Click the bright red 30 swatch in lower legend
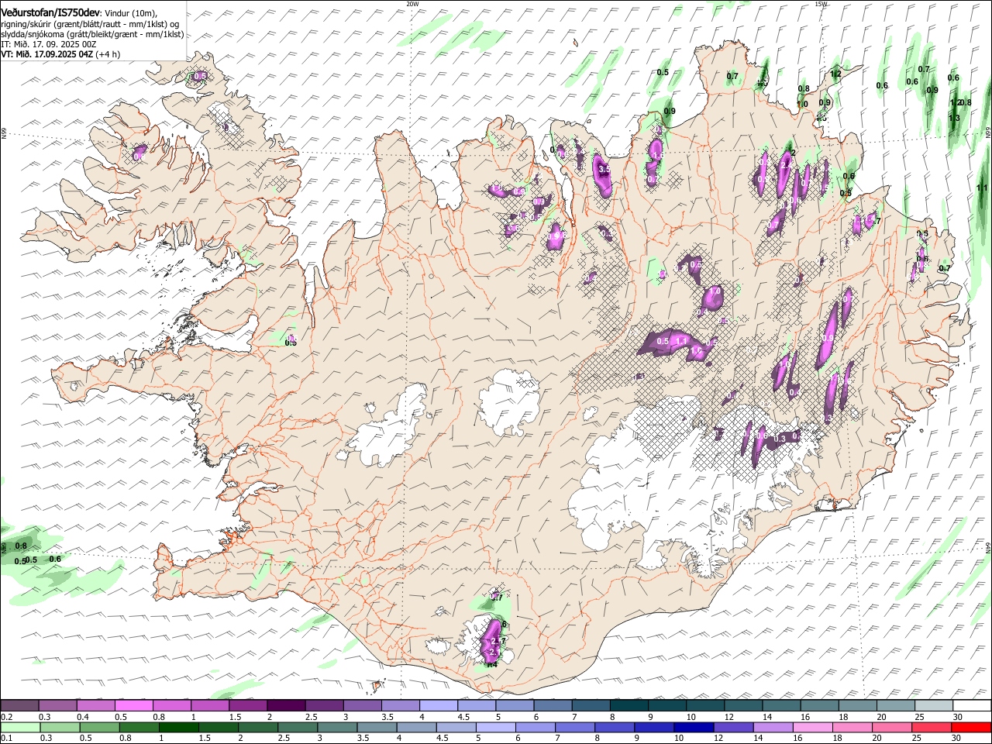 tap(971, 727)
